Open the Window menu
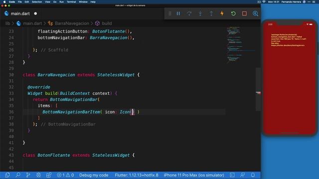The height and width of the screenshot is (179, 319). point(83,2)
